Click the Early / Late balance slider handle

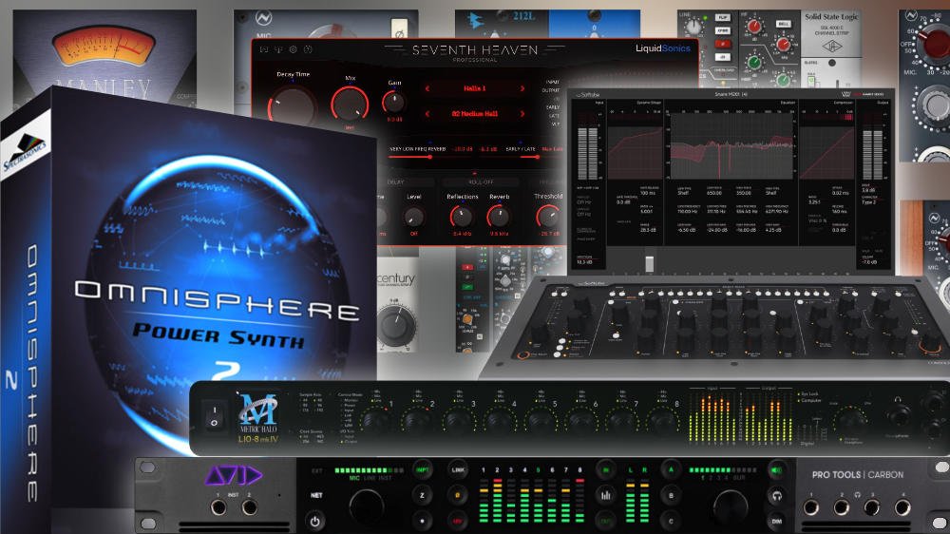coord(537,157)
